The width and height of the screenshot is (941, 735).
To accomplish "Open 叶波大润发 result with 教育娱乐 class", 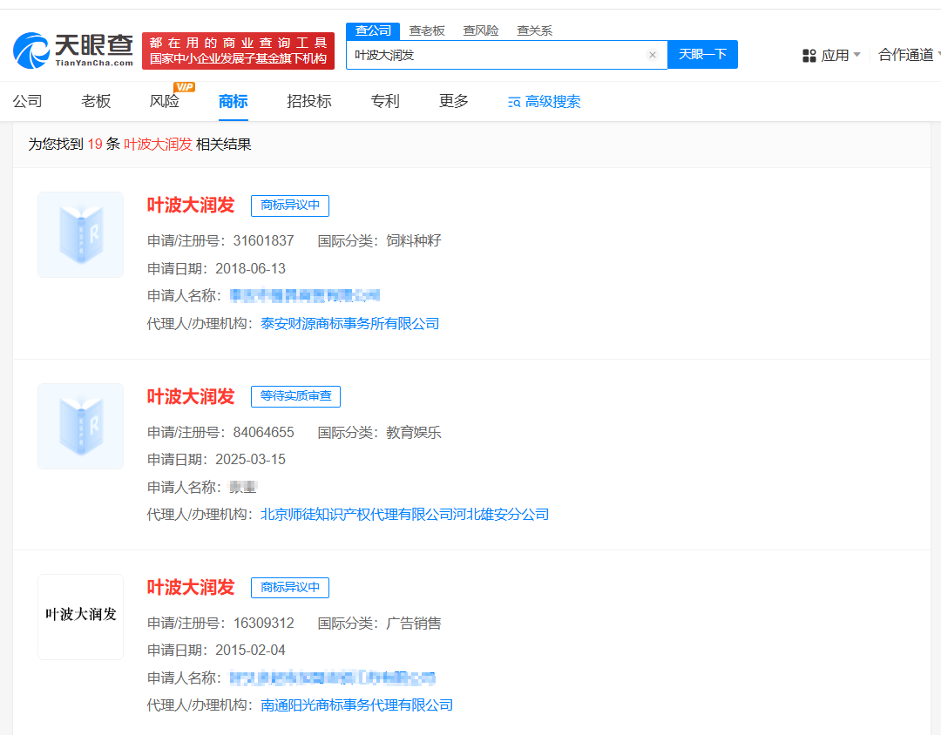I will 191,396.
